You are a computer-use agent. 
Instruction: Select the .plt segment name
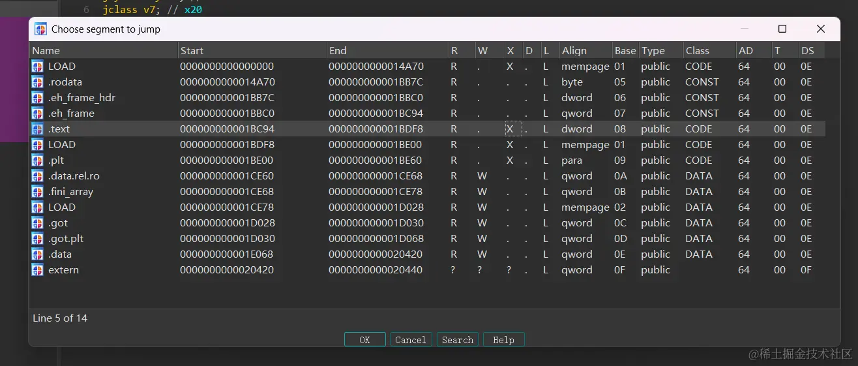[x=56, y=160]
